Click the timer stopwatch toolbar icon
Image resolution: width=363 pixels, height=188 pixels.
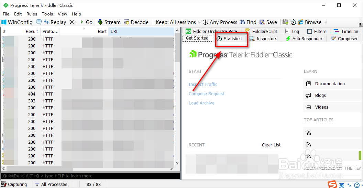click(293, 22)
